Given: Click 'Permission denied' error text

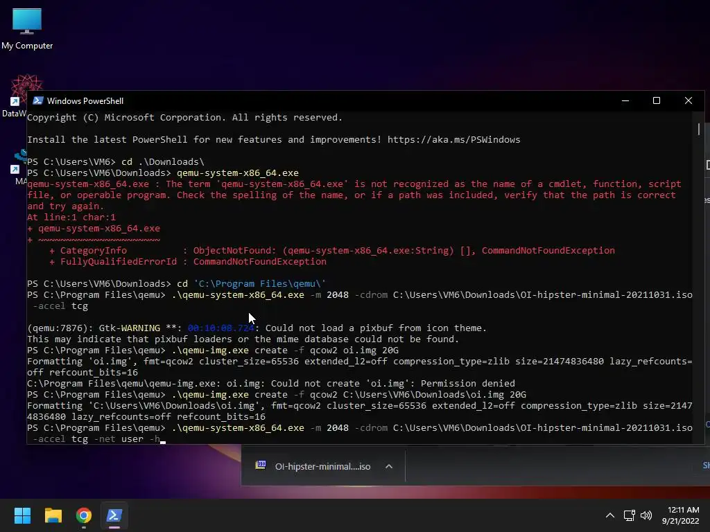Looking at the screenshot, I should coord(469,384).
